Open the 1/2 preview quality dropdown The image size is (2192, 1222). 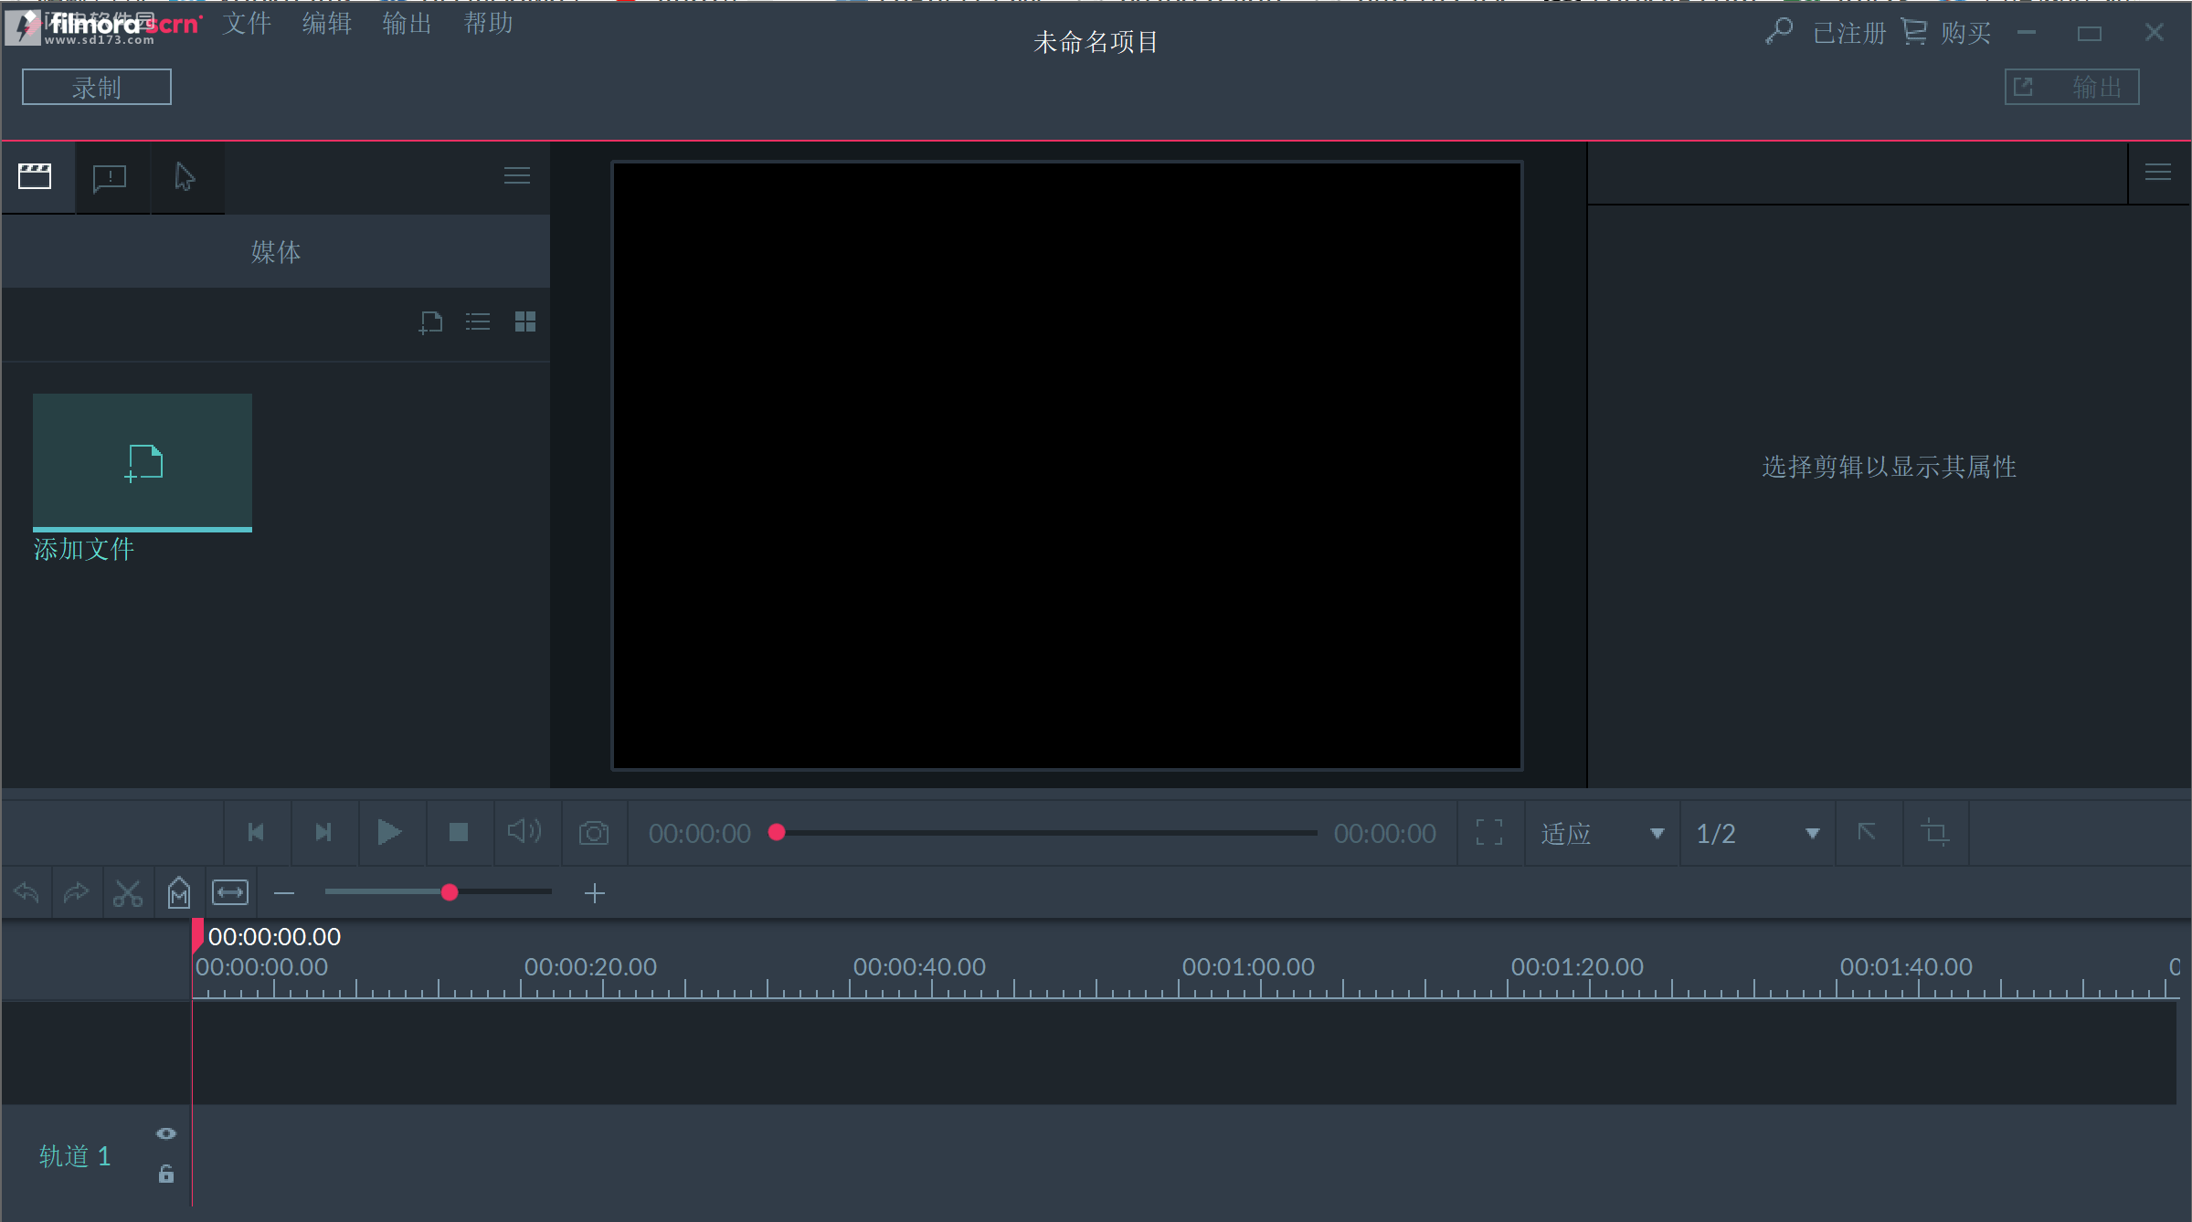click(x=1758, y=833)
